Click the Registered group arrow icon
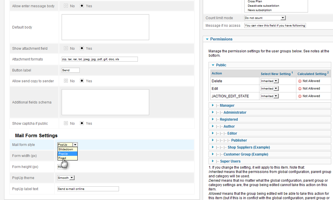This screenshot has height=200, width=333. 213,119
